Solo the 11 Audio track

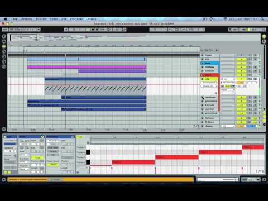[250, 105]
